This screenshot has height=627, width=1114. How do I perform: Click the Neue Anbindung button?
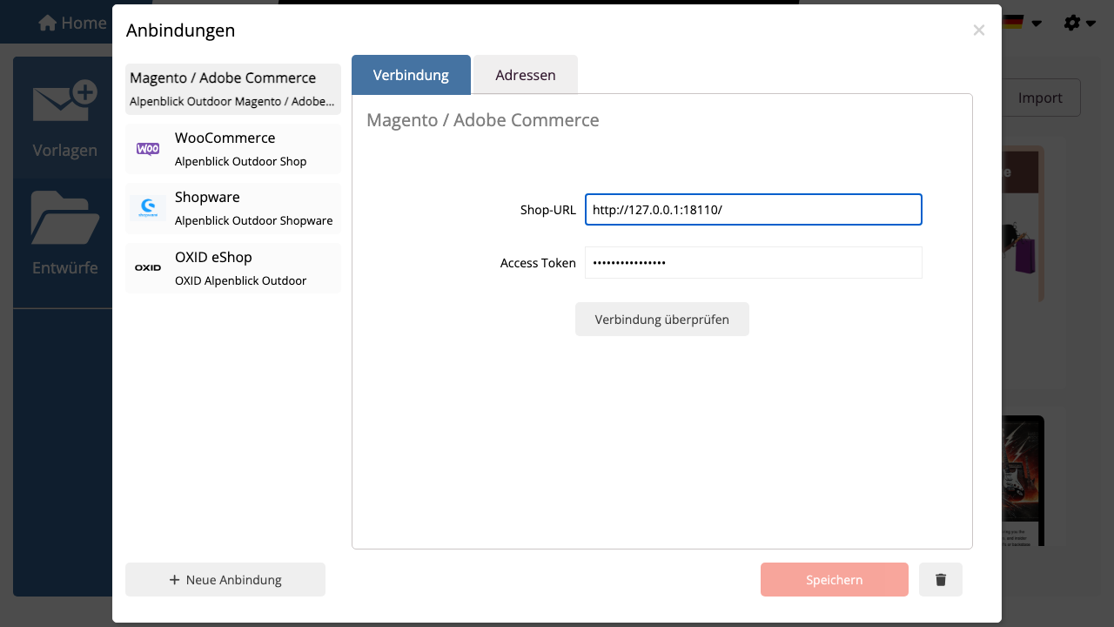tap(225, 580)
